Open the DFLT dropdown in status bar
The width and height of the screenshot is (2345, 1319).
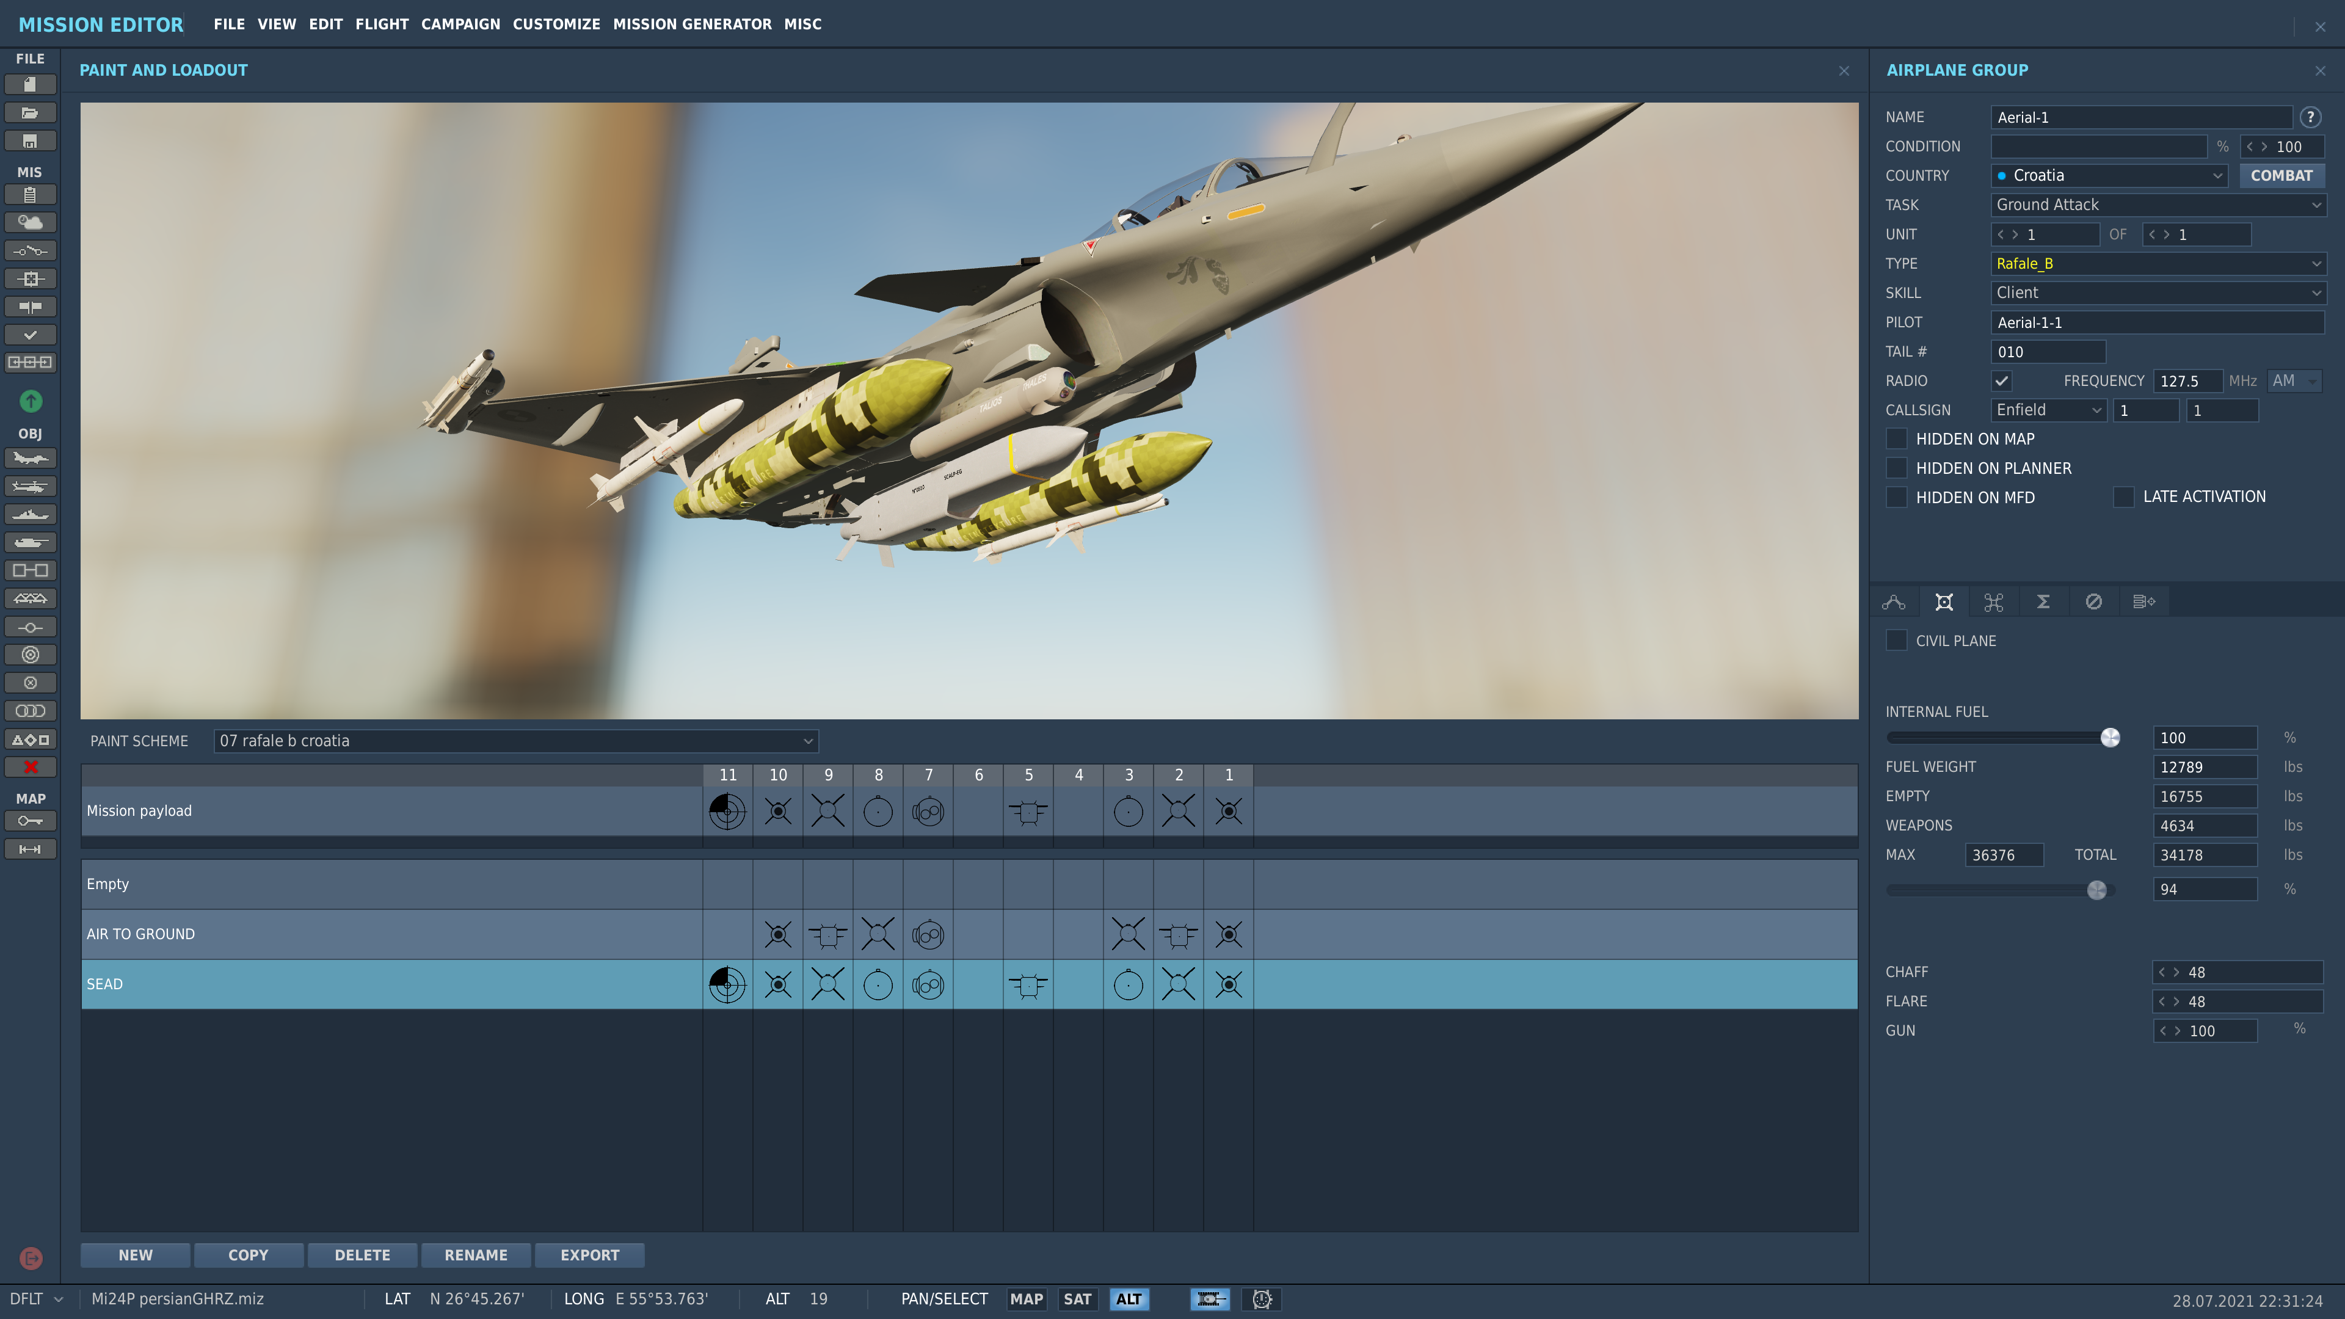tap(37, 1299)
